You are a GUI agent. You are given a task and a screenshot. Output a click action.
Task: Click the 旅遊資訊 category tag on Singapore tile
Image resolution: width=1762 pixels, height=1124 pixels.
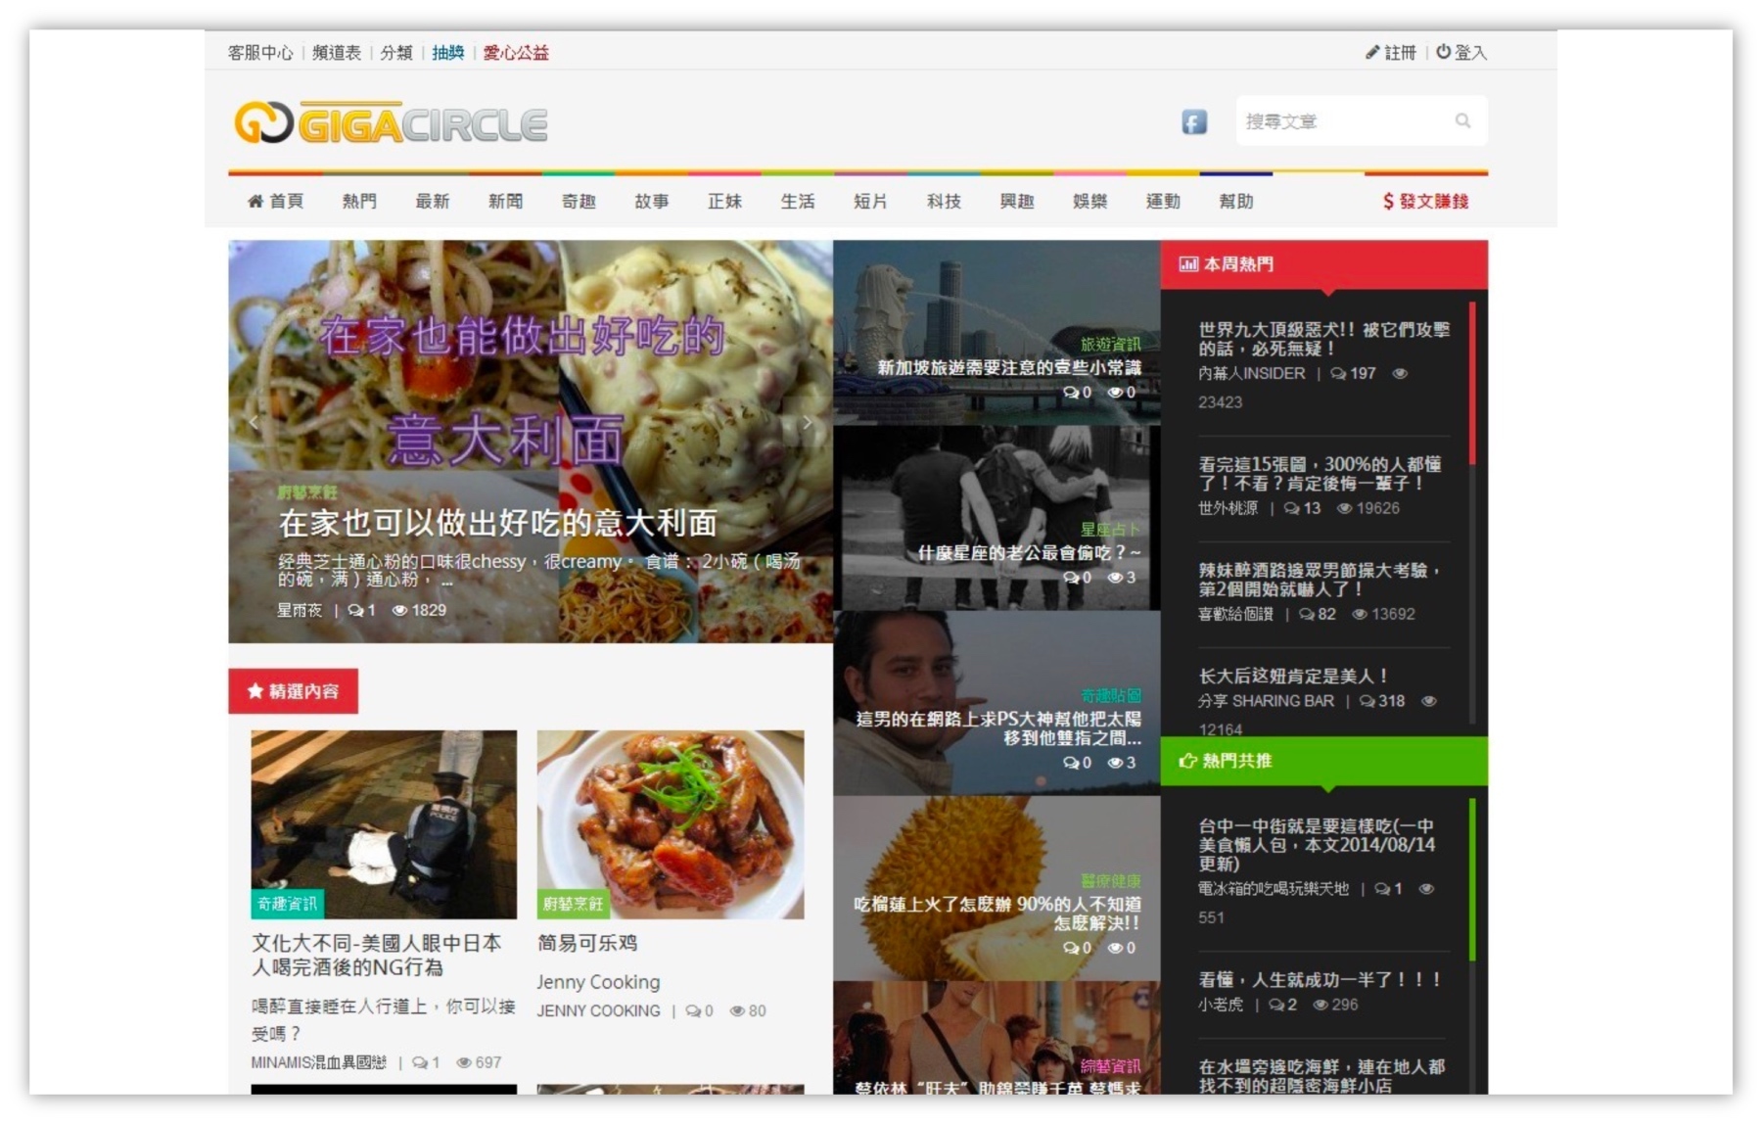(1111, 345)
